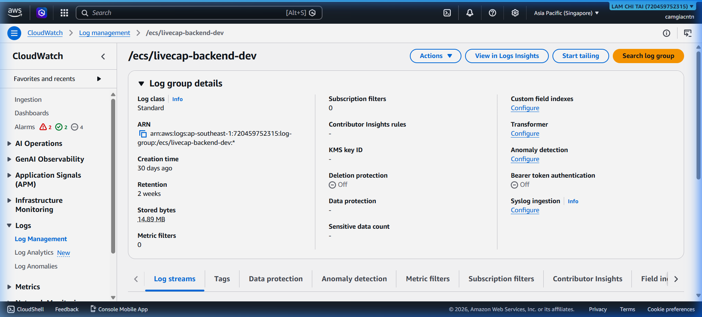Configure Custom field indexes
The height and width of the screenshot is (317, 702).
point(525,108)
